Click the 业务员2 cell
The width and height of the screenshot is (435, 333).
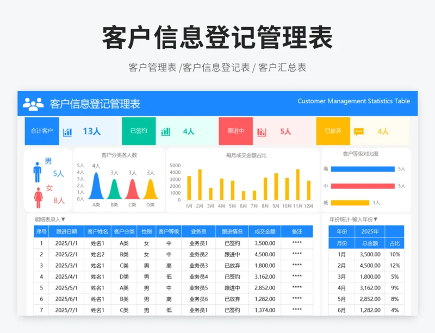[x=198, y=254]
